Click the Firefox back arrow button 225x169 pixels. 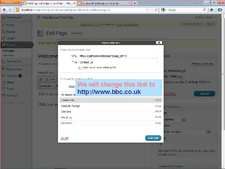pos(5,10)
